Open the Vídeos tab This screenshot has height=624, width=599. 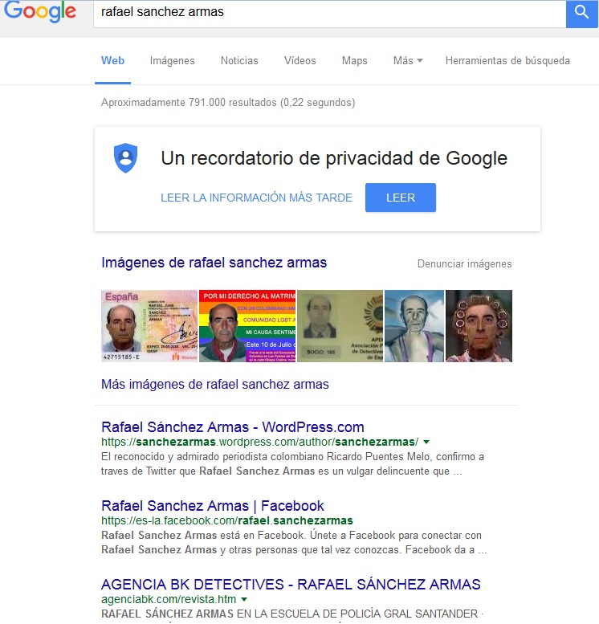[299, 60]
